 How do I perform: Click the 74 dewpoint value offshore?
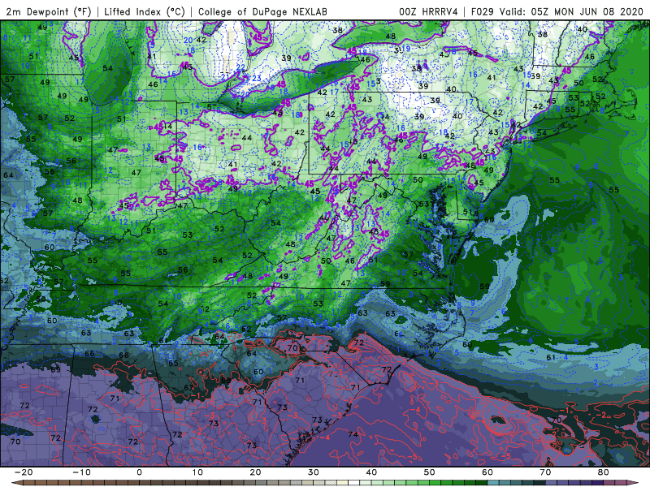pos(353,434)
